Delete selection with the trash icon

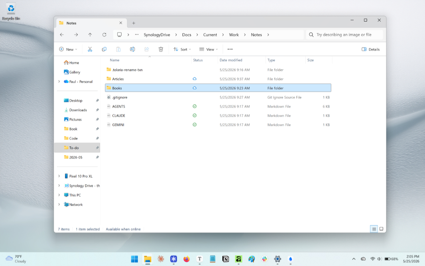(x=161, y=49)
